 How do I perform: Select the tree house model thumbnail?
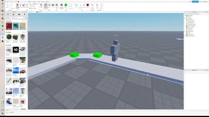(23, 60)
